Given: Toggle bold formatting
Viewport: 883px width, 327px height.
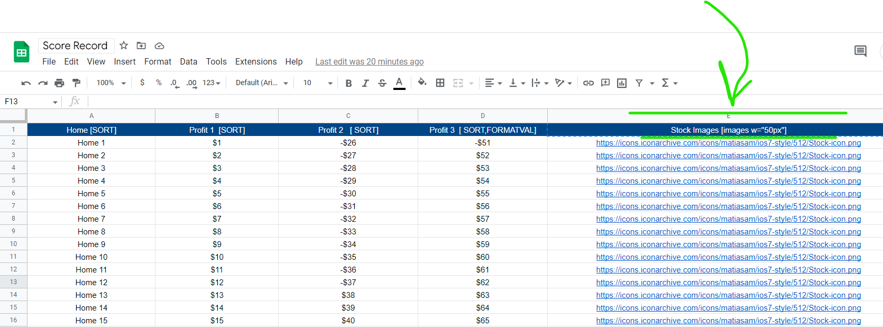Looking at the screenshot, I should (348, 83).
